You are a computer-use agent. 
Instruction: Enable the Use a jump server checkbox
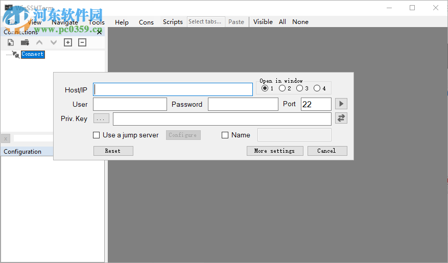point(96,135)
